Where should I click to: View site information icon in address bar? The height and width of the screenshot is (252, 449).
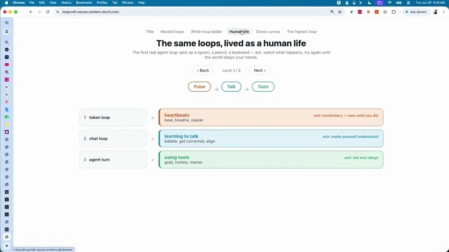[x=58, y=12]
